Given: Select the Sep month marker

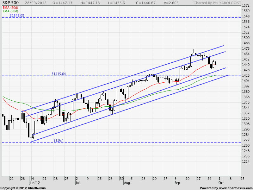Looking at the screenshot, I should click(177, 183).
